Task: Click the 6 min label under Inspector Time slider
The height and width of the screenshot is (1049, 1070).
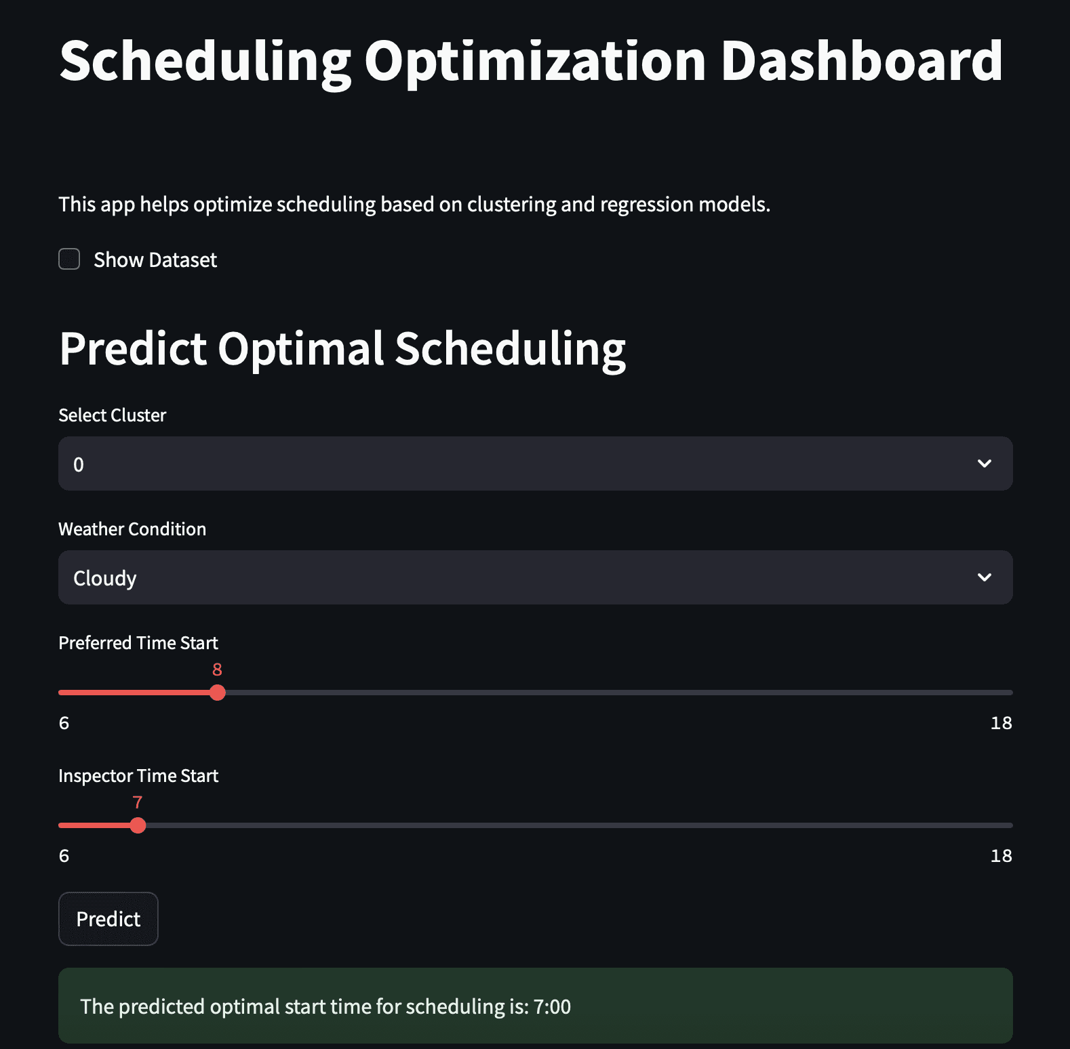Action: (64, 856)
